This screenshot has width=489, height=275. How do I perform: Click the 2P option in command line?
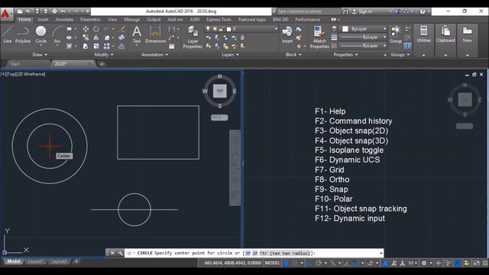pyautogui.click(x=254, y=253)
